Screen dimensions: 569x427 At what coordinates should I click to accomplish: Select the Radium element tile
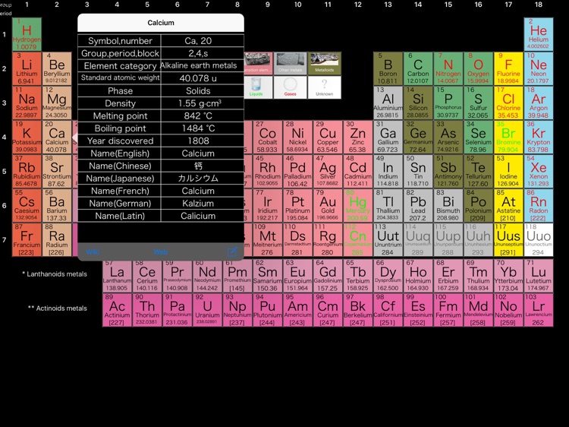coord(57,240)
